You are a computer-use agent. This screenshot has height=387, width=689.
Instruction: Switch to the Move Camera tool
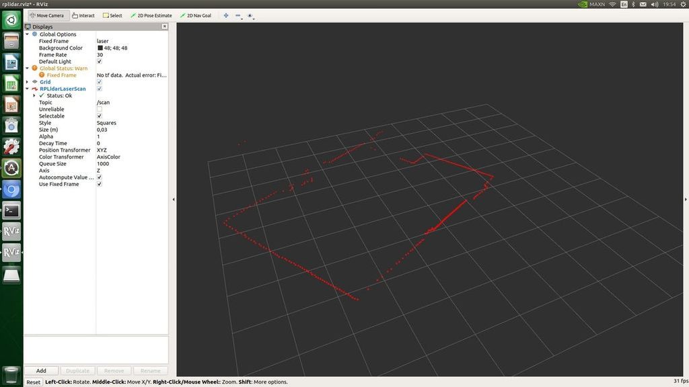click(46, 15)
